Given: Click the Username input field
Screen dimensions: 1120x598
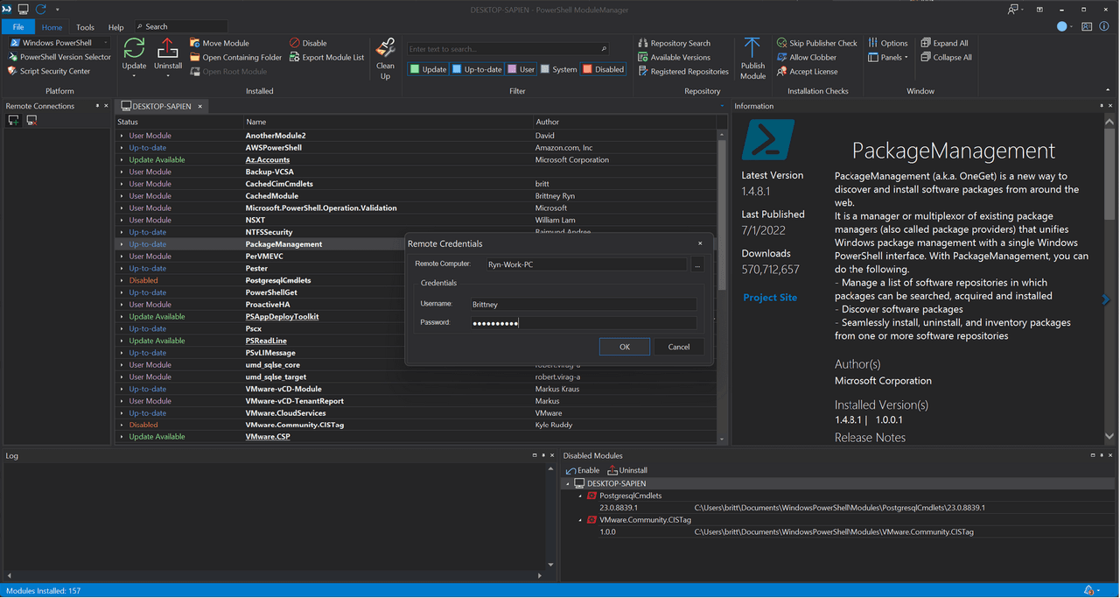Looking at the screenshot, I should (583, 304).
